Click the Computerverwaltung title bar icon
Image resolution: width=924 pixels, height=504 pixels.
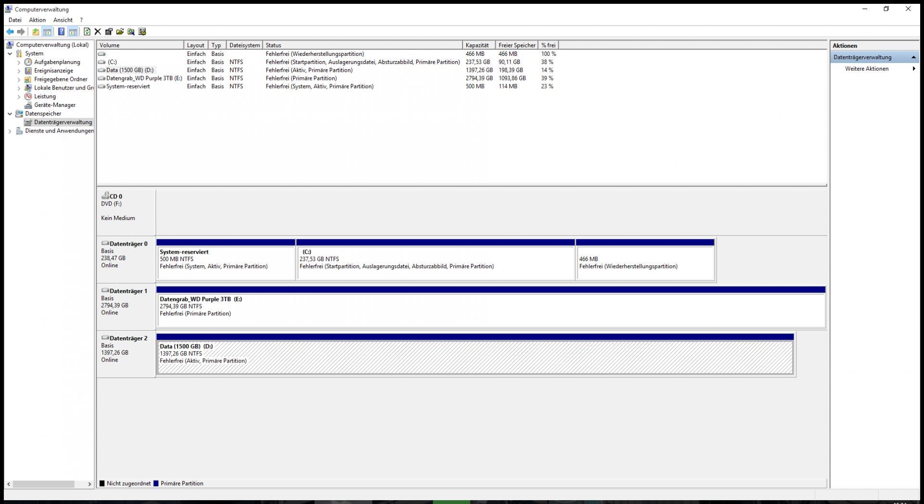8,9
